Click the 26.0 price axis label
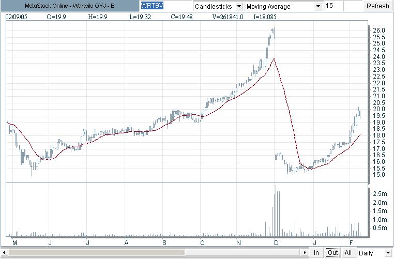 click(379, 31)
